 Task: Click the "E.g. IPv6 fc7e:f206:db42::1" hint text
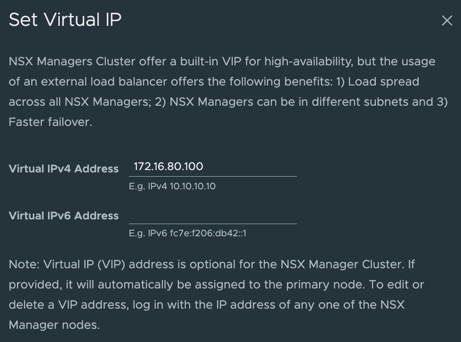click(187, 233)
